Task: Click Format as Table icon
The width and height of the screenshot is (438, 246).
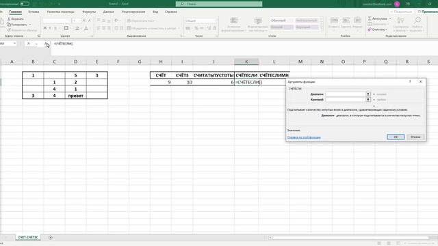Action: point(258,20)
